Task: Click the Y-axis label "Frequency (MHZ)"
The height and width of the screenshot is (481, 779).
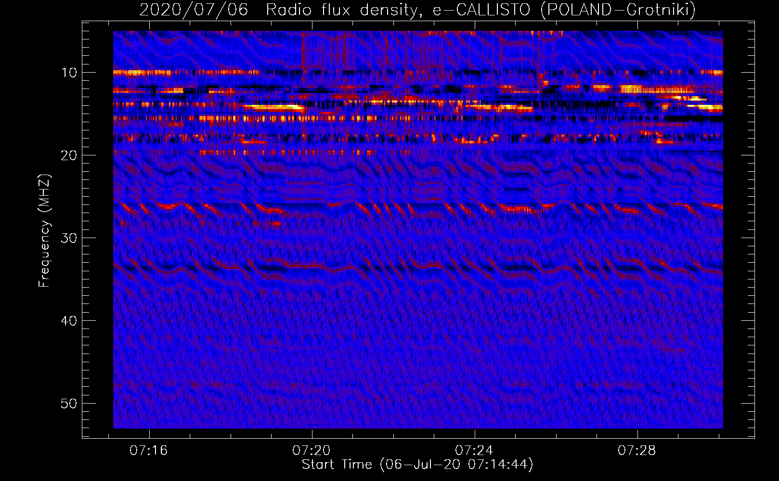Action: coord(44,231)
